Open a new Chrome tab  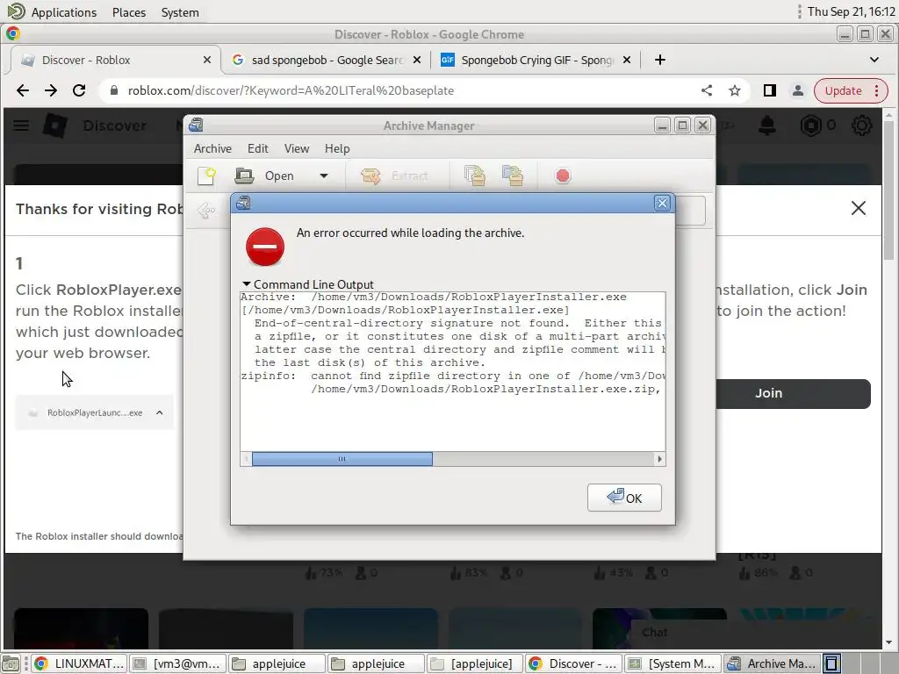coord(660,61)
